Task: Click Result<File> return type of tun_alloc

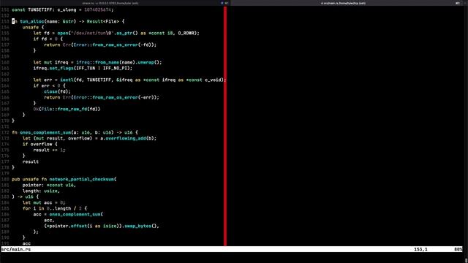Action: coord(103,21)
